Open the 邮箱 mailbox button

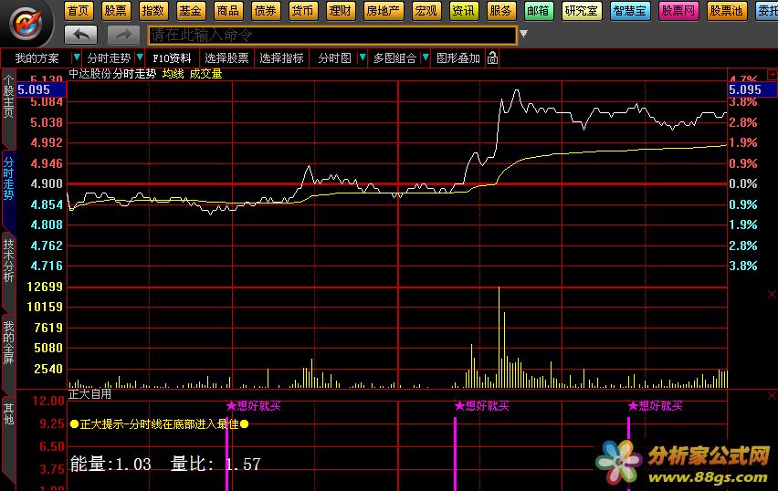tap(539, 11)
